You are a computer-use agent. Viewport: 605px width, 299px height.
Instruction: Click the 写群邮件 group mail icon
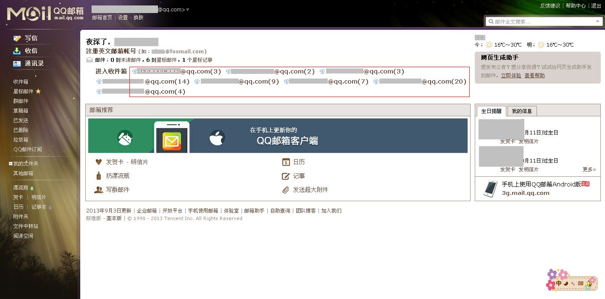[99, 190]
